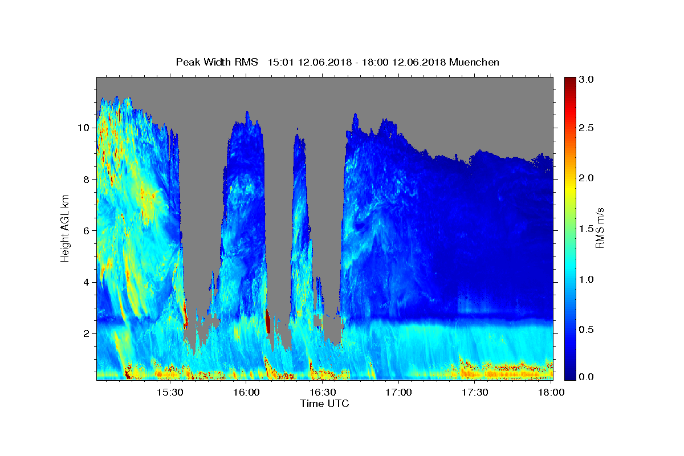Click the height tick label 6
The height and width of the screenshot is (456, 684).
[x=87, y=230]
